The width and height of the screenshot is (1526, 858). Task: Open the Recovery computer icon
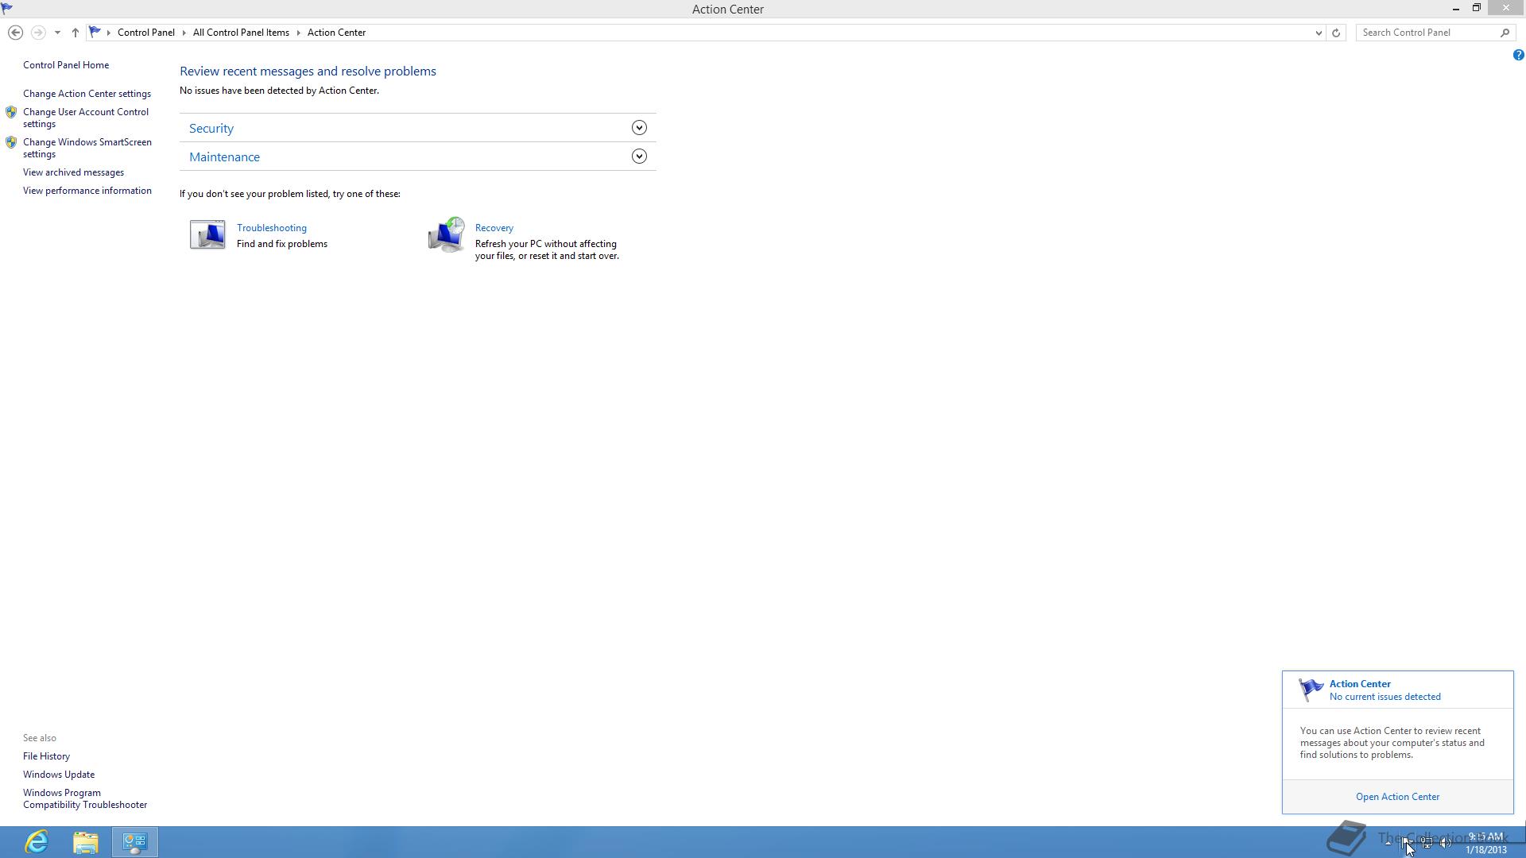[x=447, y=235]
